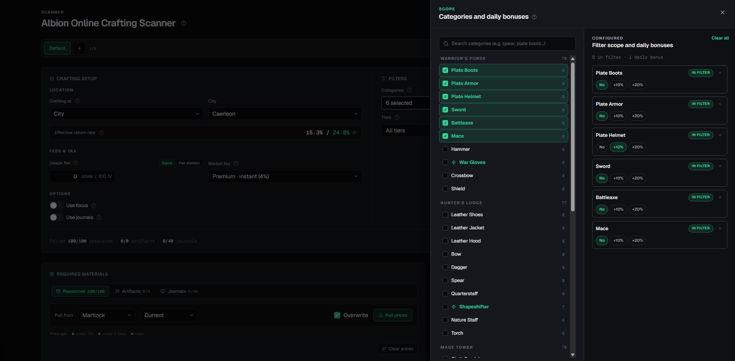Click the bolt icon beside 24.8% rate

pos(354,132)
